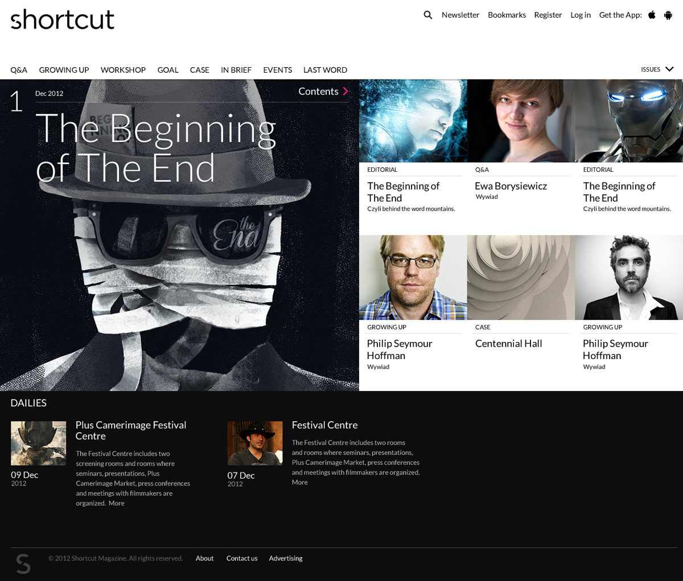
Task: Select the Workshop menu item
Action: 123,70
